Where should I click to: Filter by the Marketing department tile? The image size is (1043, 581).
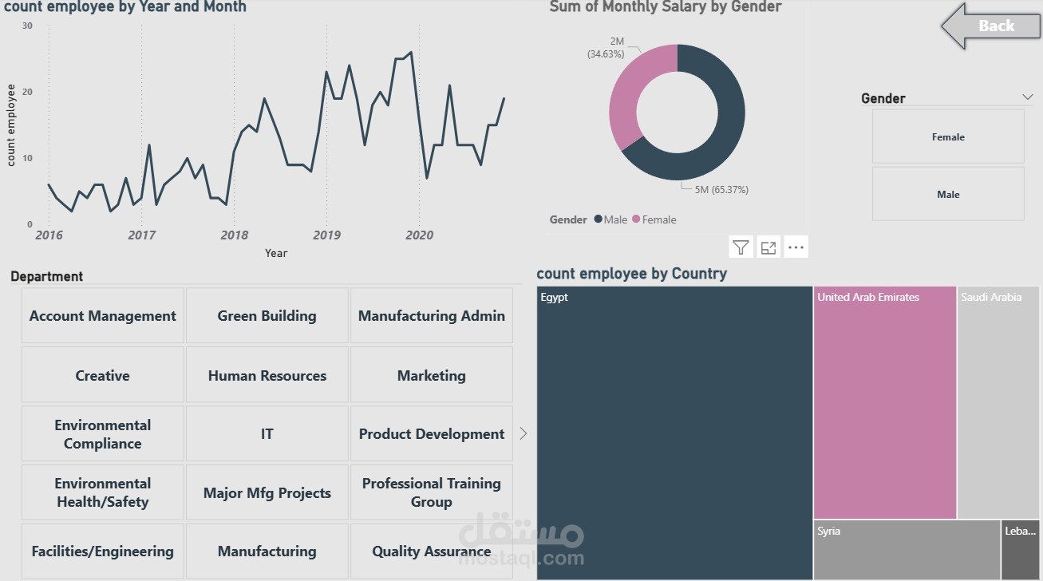tap(431, 375)
